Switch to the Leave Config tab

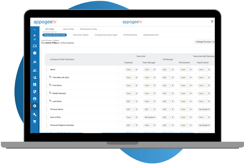click(x=68, y=29)
